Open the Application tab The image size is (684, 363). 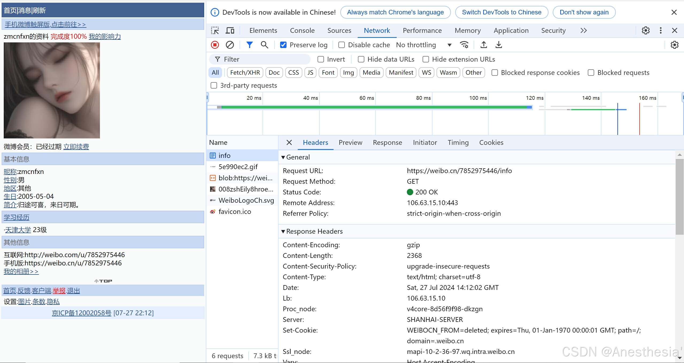(511, 30)
